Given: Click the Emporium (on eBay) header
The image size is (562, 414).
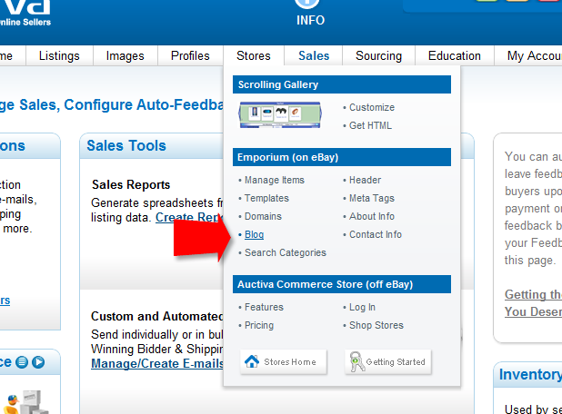Looking at the screenshot, I should (x=342, y=157).
